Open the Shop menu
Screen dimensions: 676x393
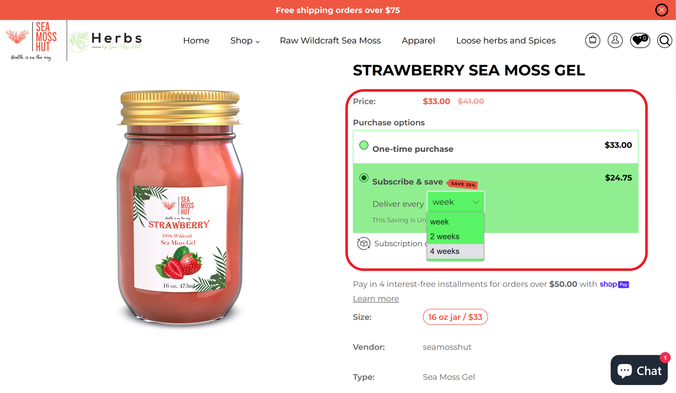(245, 41)
